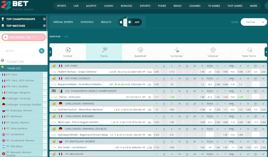Open the Sports menu

[61, 6]
